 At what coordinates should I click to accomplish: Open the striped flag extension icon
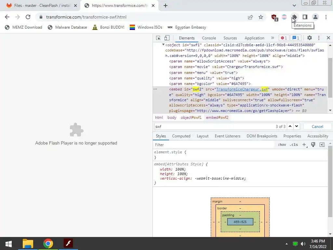coord(284,17)
